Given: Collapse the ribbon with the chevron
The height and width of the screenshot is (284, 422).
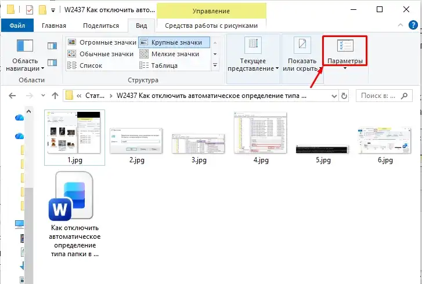Looking at the screenshot, I should pos(401,25).
